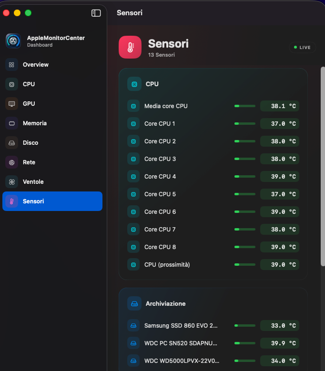Click the AppleMonitorCenter app logo

(13, 41)
